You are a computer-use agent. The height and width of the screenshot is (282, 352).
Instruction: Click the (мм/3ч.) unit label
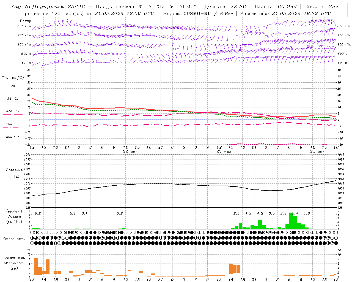(x=14, y=211)
